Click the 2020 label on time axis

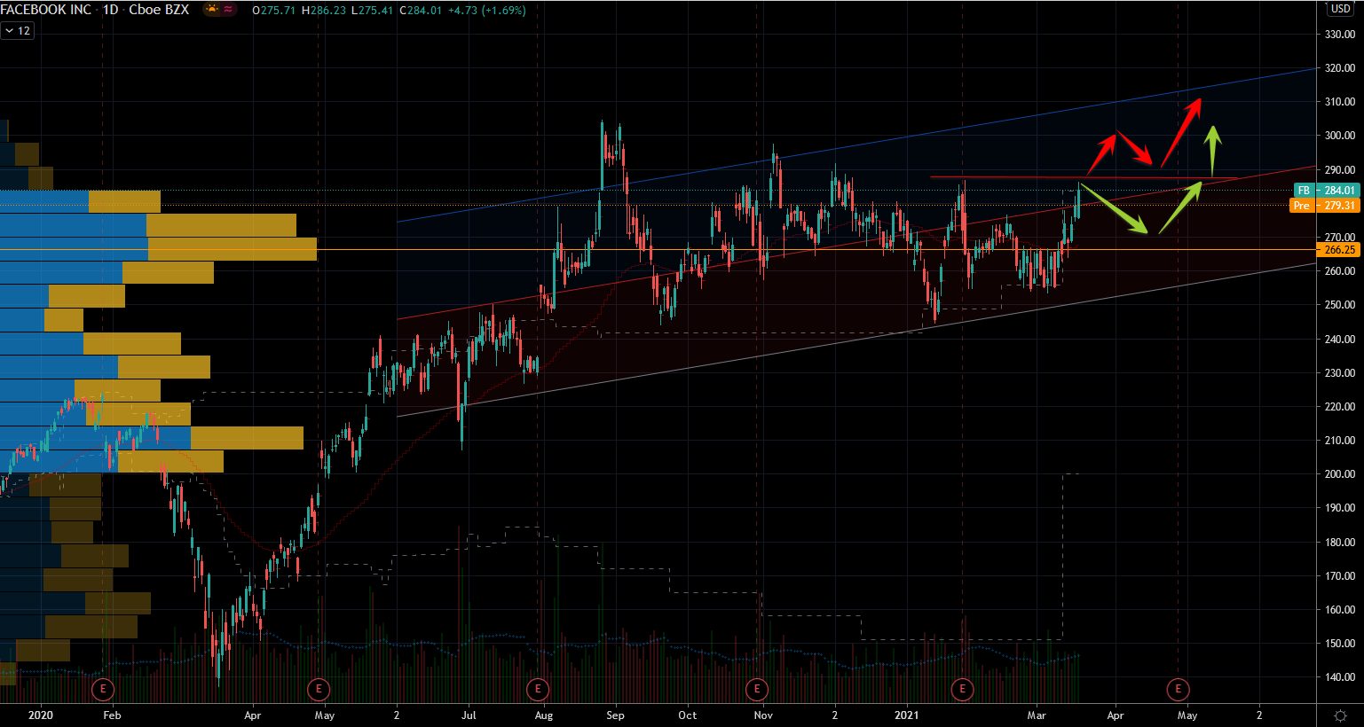pos(41,715)
